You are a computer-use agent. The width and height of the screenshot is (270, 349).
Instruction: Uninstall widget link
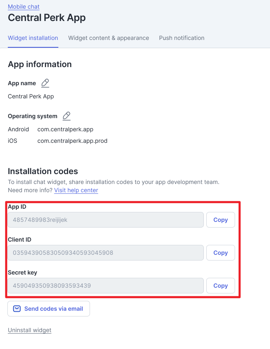pyautogui.click(x=30, y=330)
